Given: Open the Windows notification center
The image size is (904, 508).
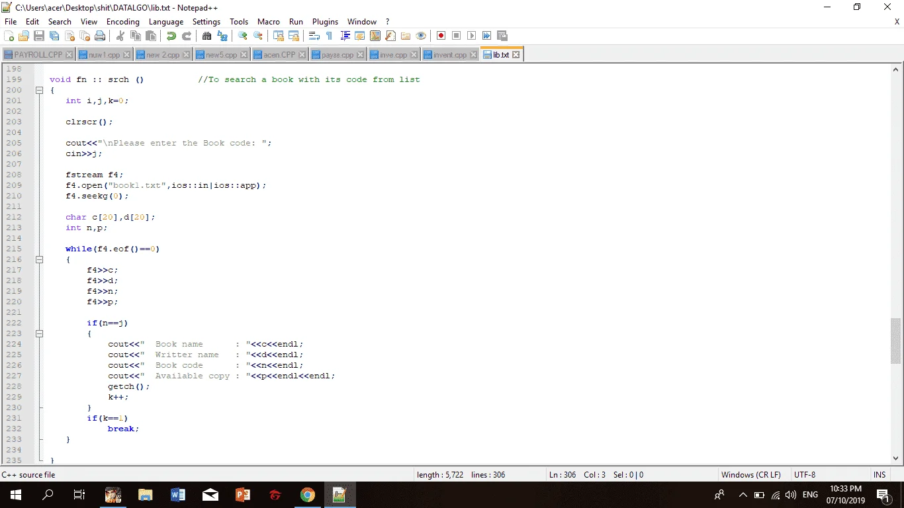Looking at the screenshot, I should coord(883,495).
